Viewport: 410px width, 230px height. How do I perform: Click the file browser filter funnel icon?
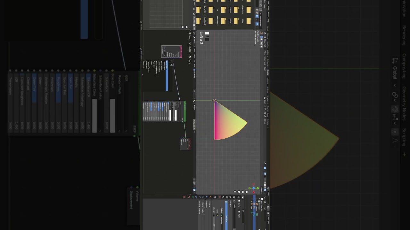(x=257, y=24)
